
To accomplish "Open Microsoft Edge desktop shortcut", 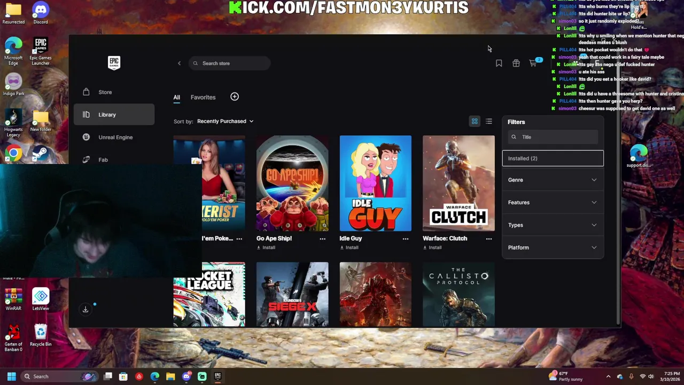I will click(x=13, y=51).
